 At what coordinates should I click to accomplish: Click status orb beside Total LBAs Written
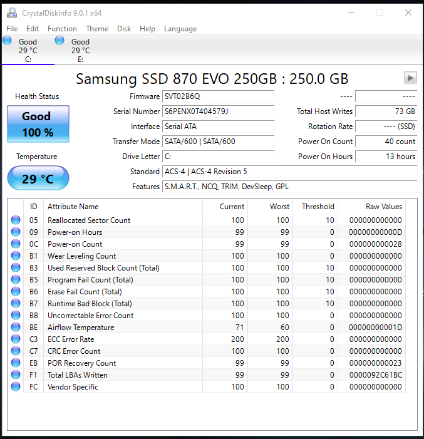point(16,374)
